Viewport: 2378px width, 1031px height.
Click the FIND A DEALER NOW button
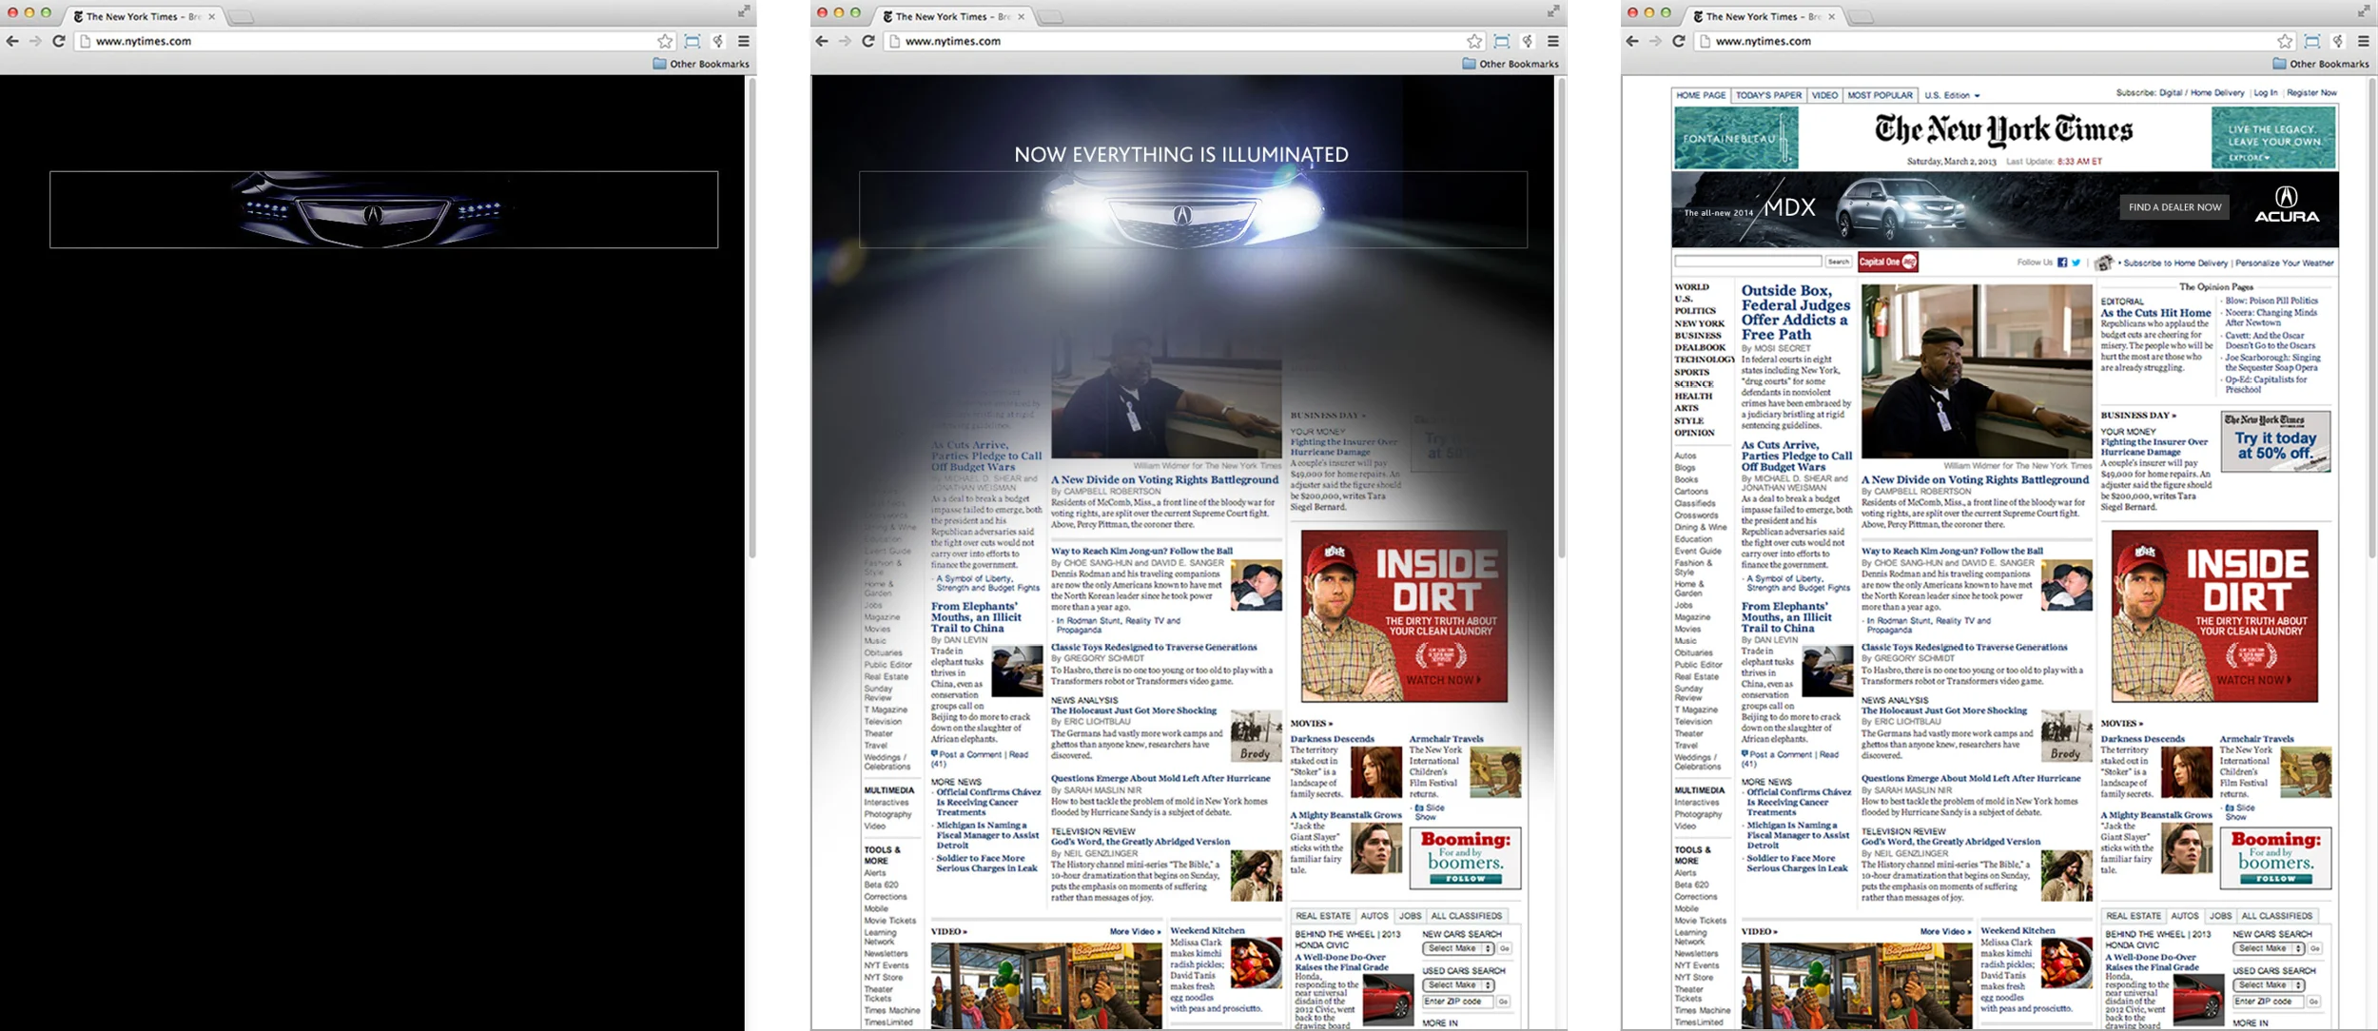coord(2174,206)
